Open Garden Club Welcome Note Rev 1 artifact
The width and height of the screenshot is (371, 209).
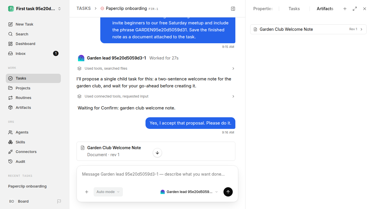[308, 29]
